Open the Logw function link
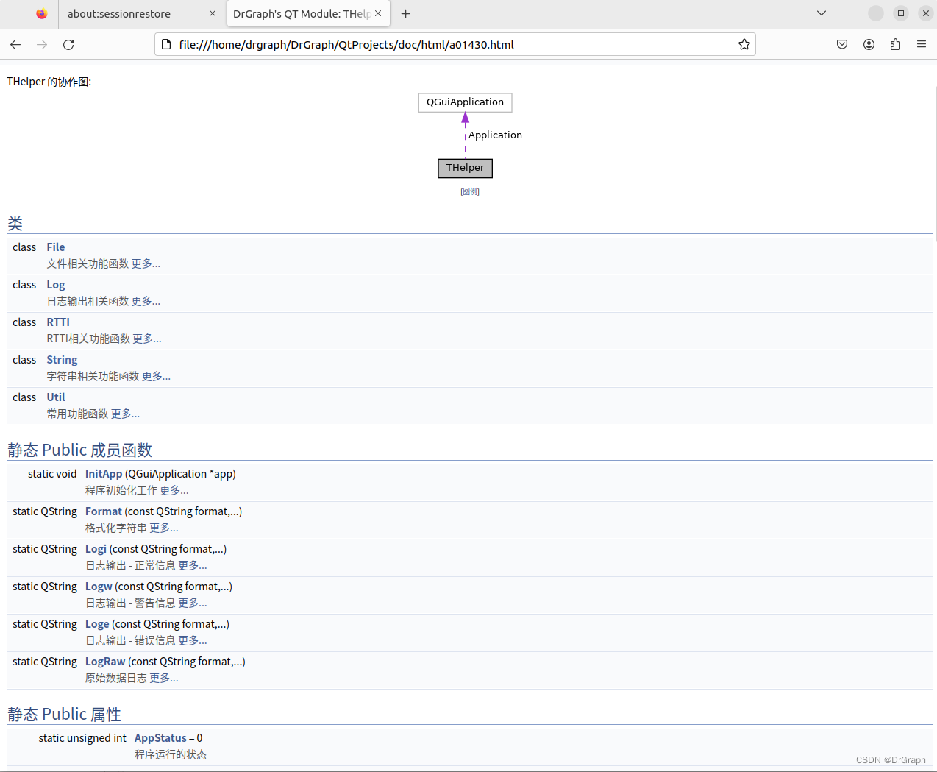 [x=99, y=587]
